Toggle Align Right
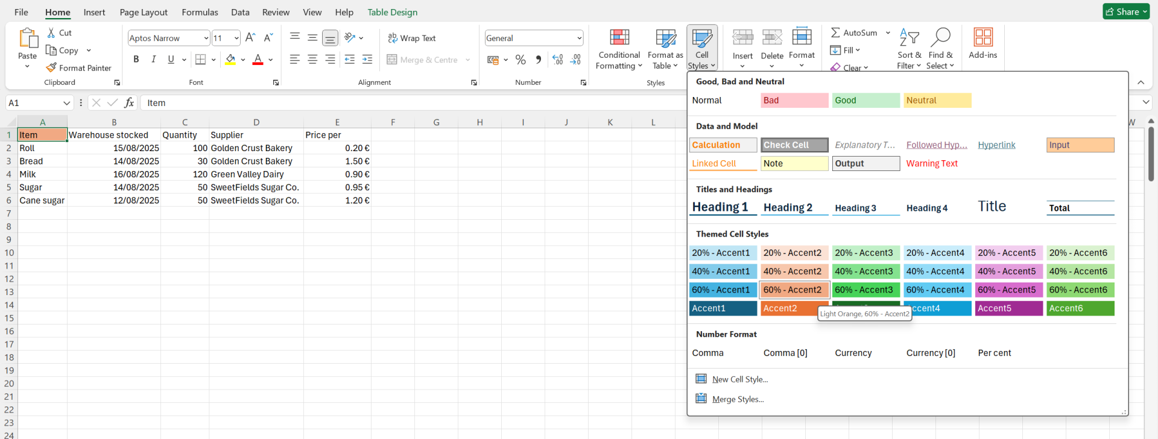The width and height of the screenshot is (1158, 439). (x=330, y=59)
